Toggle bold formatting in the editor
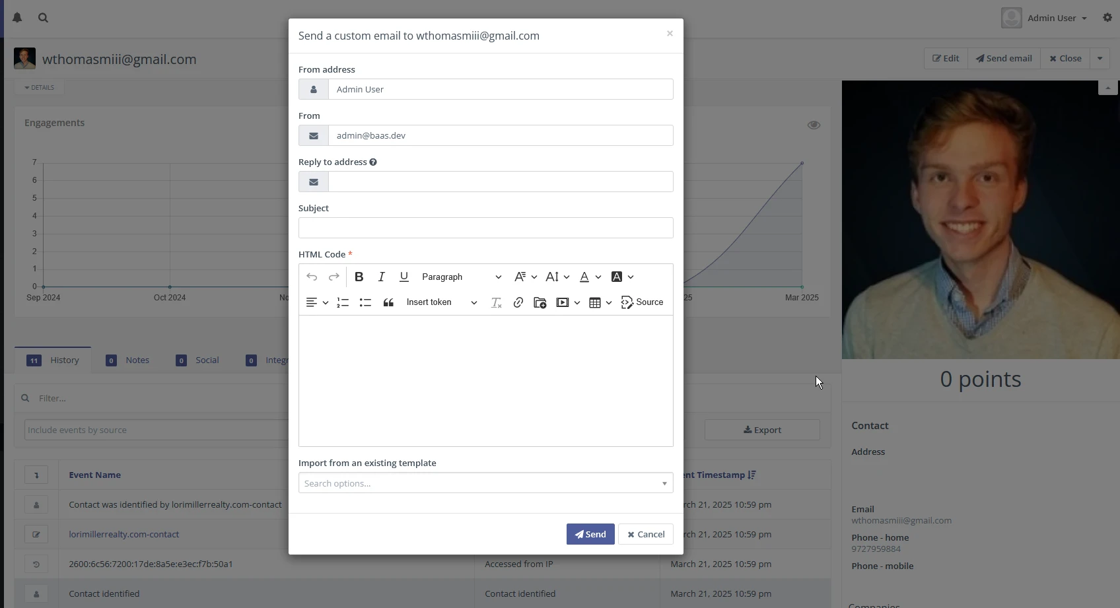Viewport: 1120px width, 608px height. click(x=359, y=277)
